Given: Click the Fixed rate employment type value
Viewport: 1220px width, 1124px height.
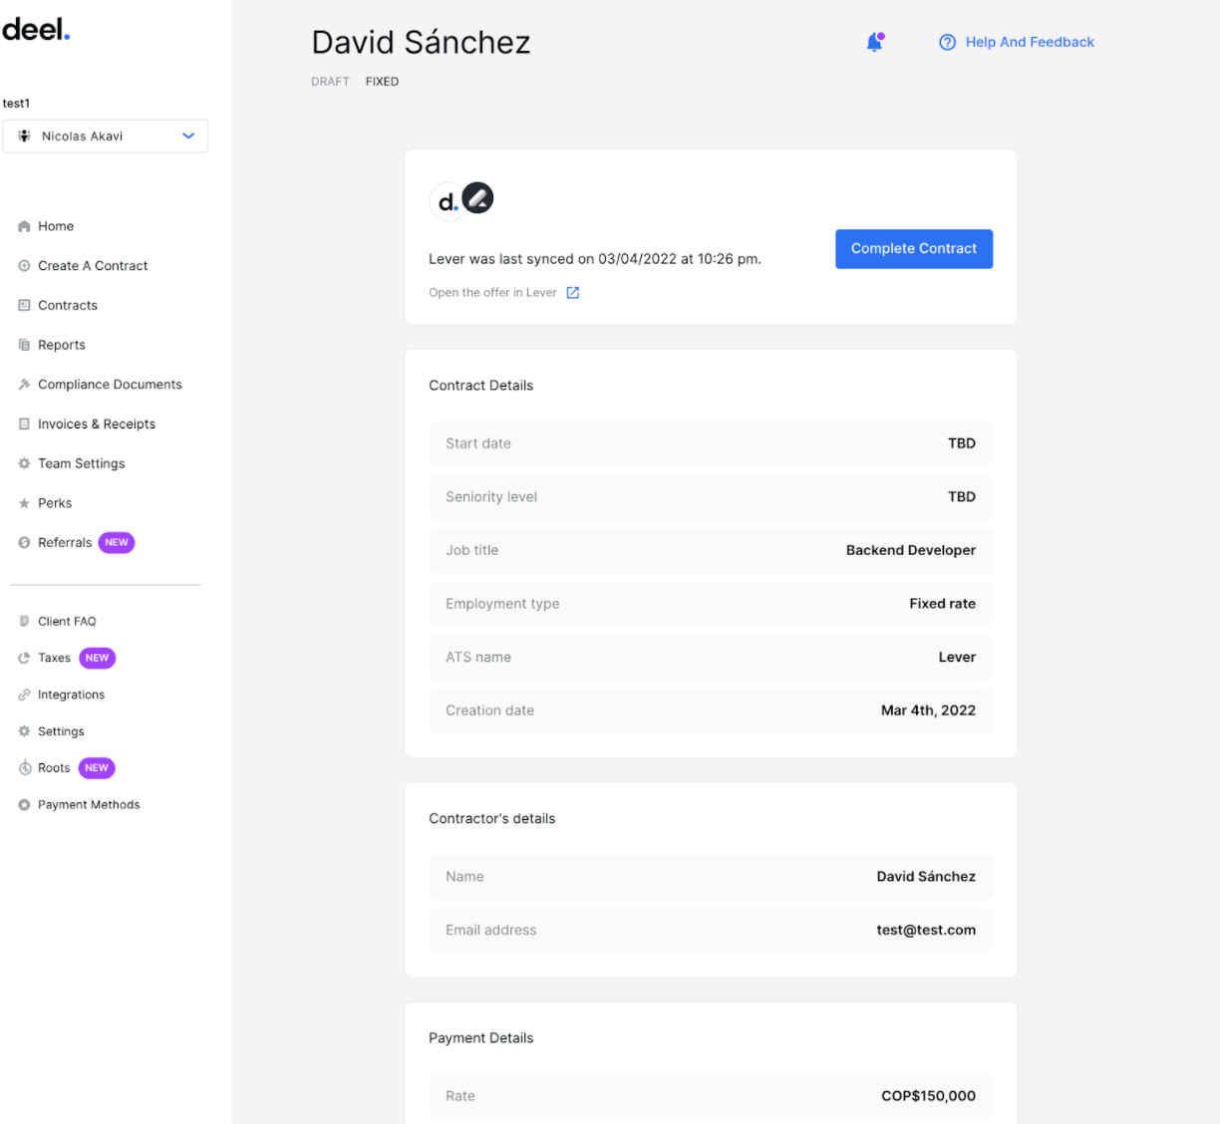Looking at the screenshot, I should tap(942, 604).
